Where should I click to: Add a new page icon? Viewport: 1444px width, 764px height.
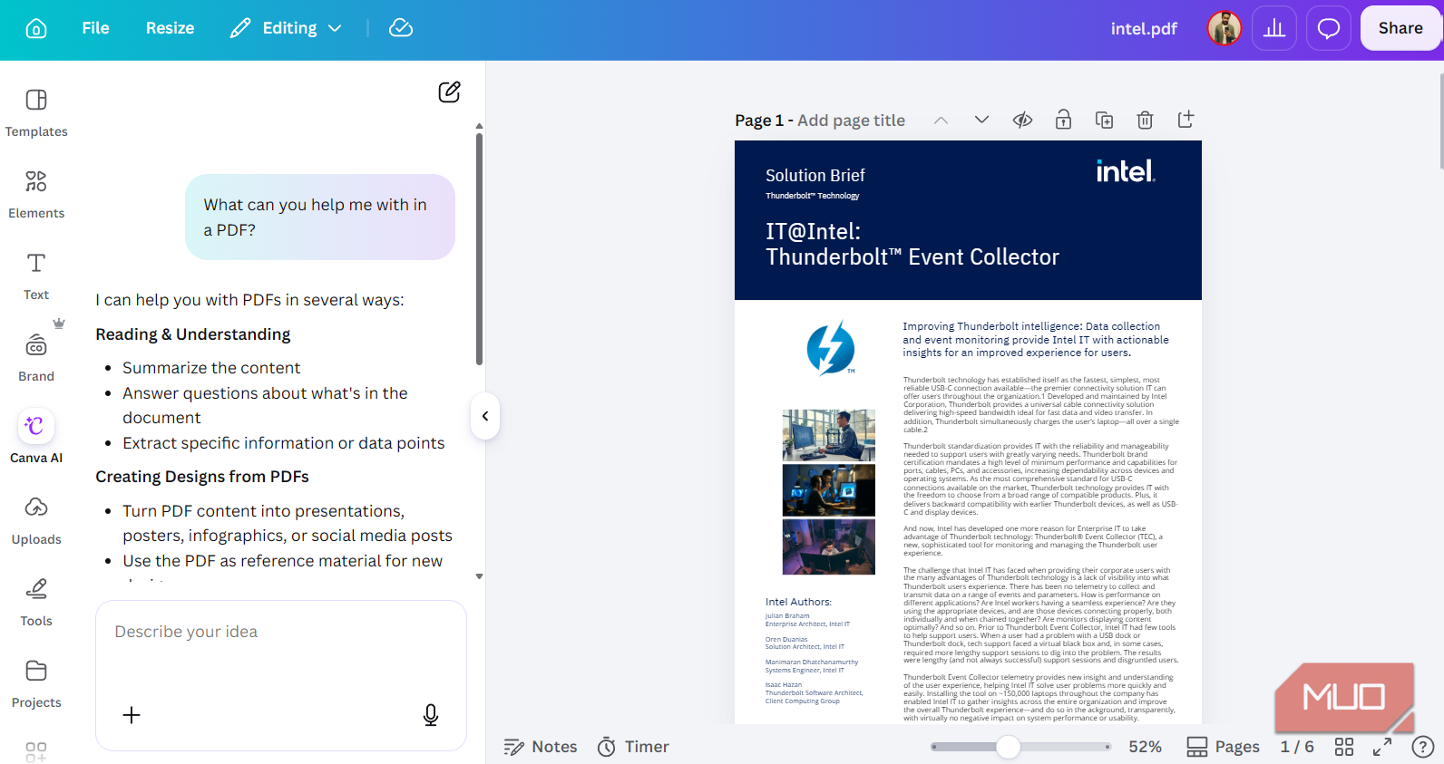click(x=1185, y=120)
